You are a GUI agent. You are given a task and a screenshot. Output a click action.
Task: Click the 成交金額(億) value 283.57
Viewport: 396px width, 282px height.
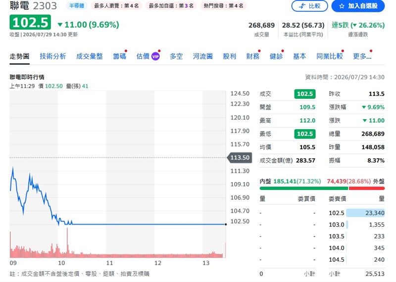pos(305,160)
